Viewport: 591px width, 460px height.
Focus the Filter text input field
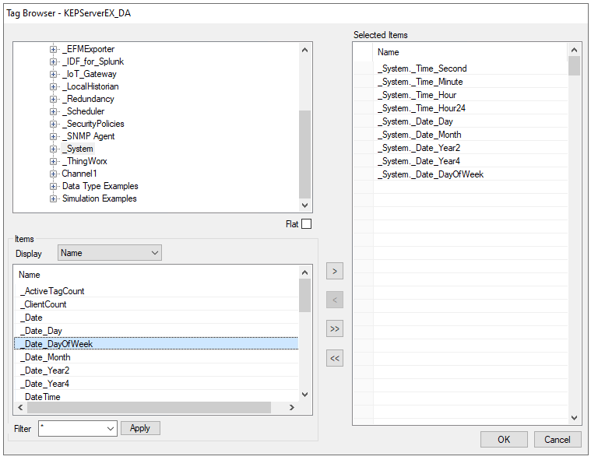(72, 429)
